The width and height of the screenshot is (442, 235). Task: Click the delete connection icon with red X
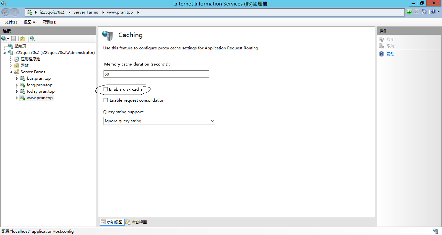pos(32,39)
